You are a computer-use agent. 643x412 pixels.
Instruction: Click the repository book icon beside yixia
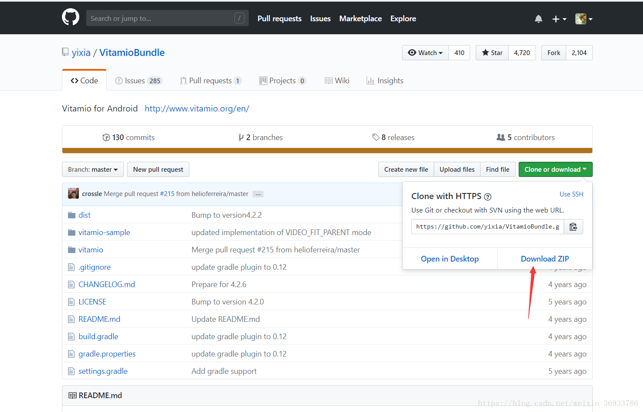[x=65, y=52]
